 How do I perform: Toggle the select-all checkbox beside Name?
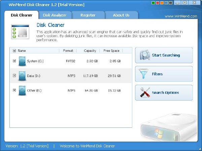14,50
